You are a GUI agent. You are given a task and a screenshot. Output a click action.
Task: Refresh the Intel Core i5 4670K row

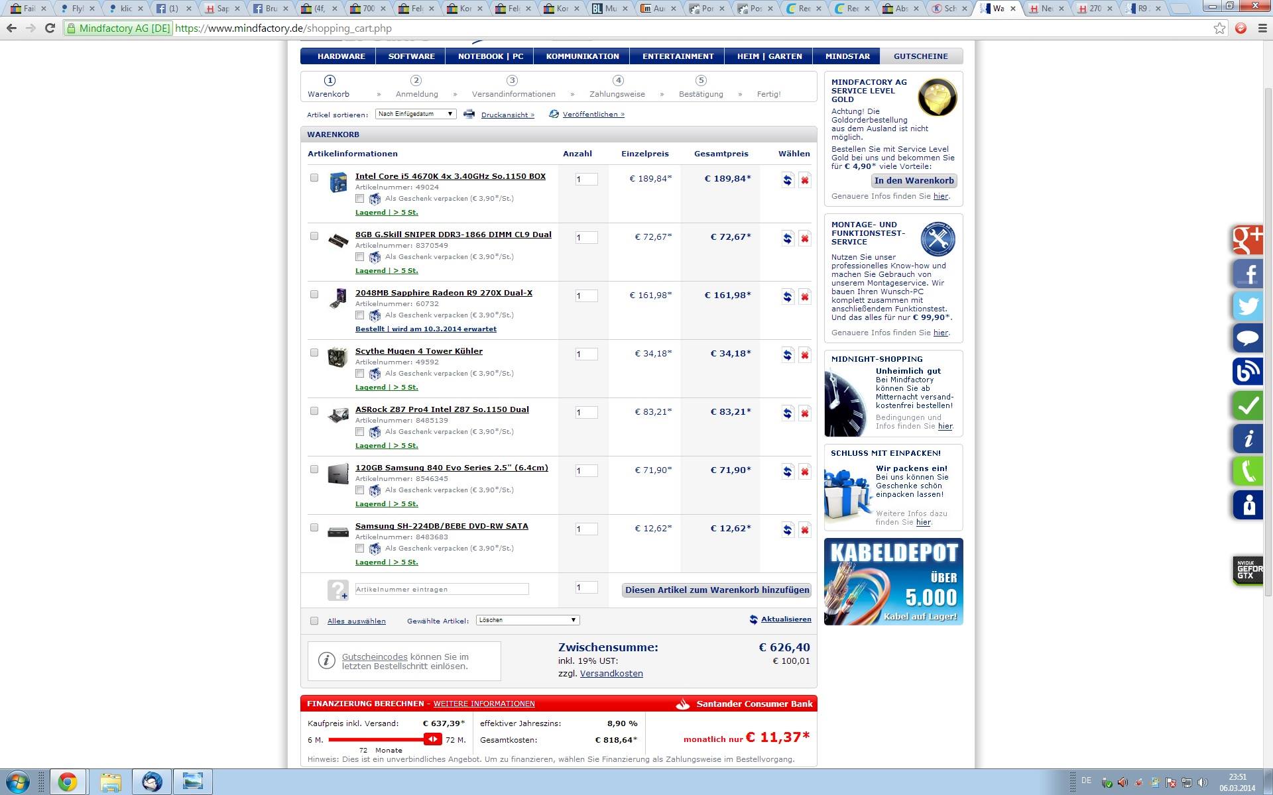pos(787,180)
